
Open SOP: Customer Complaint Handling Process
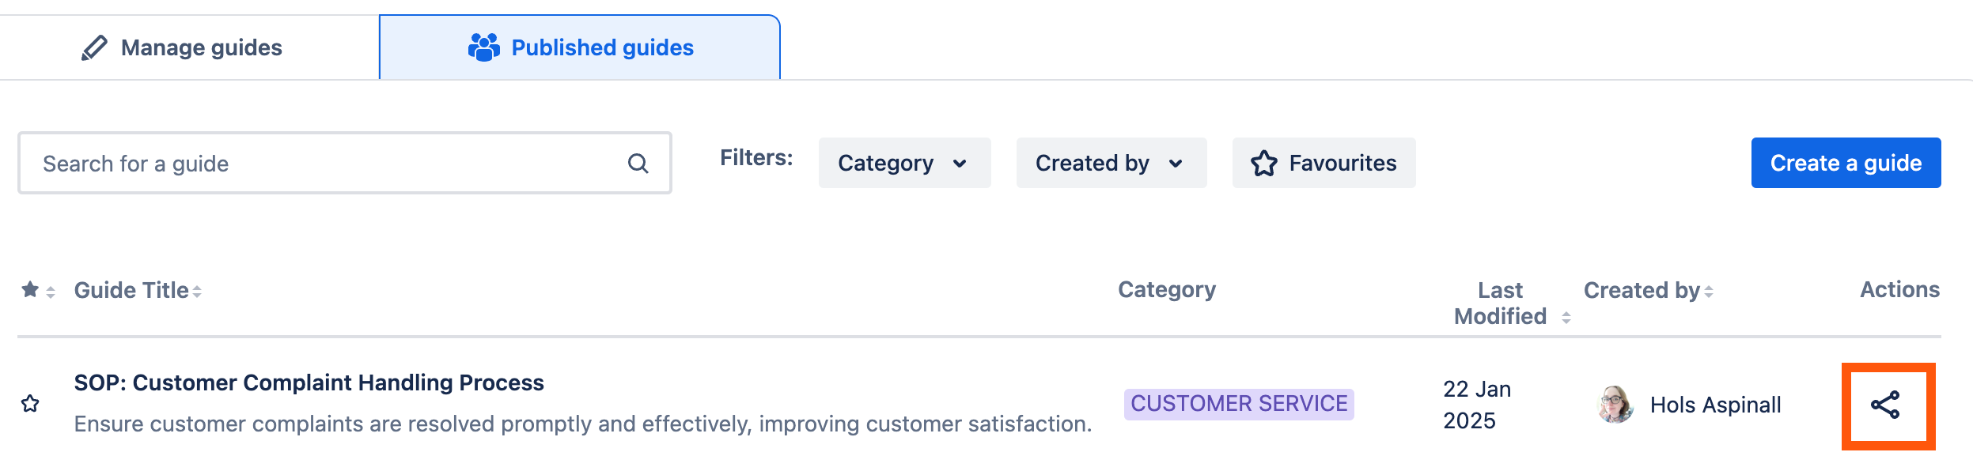(x=309, y=382)
